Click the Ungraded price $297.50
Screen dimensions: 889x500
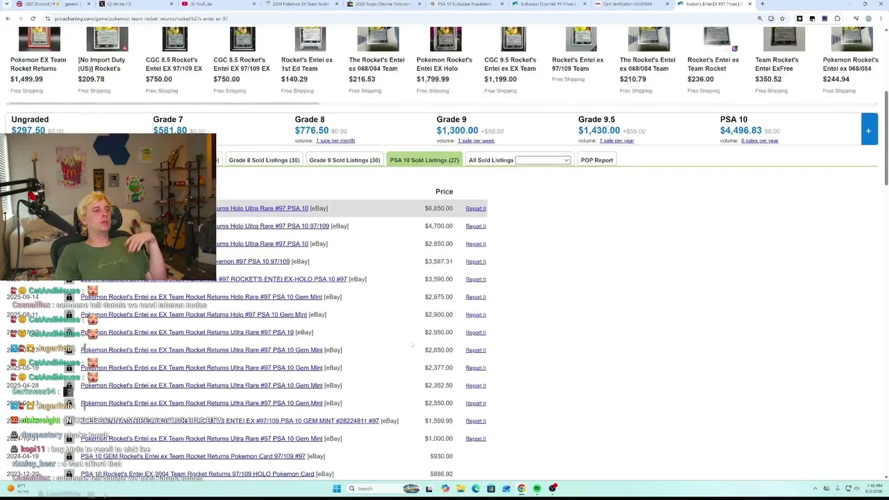tap(28, 131)
